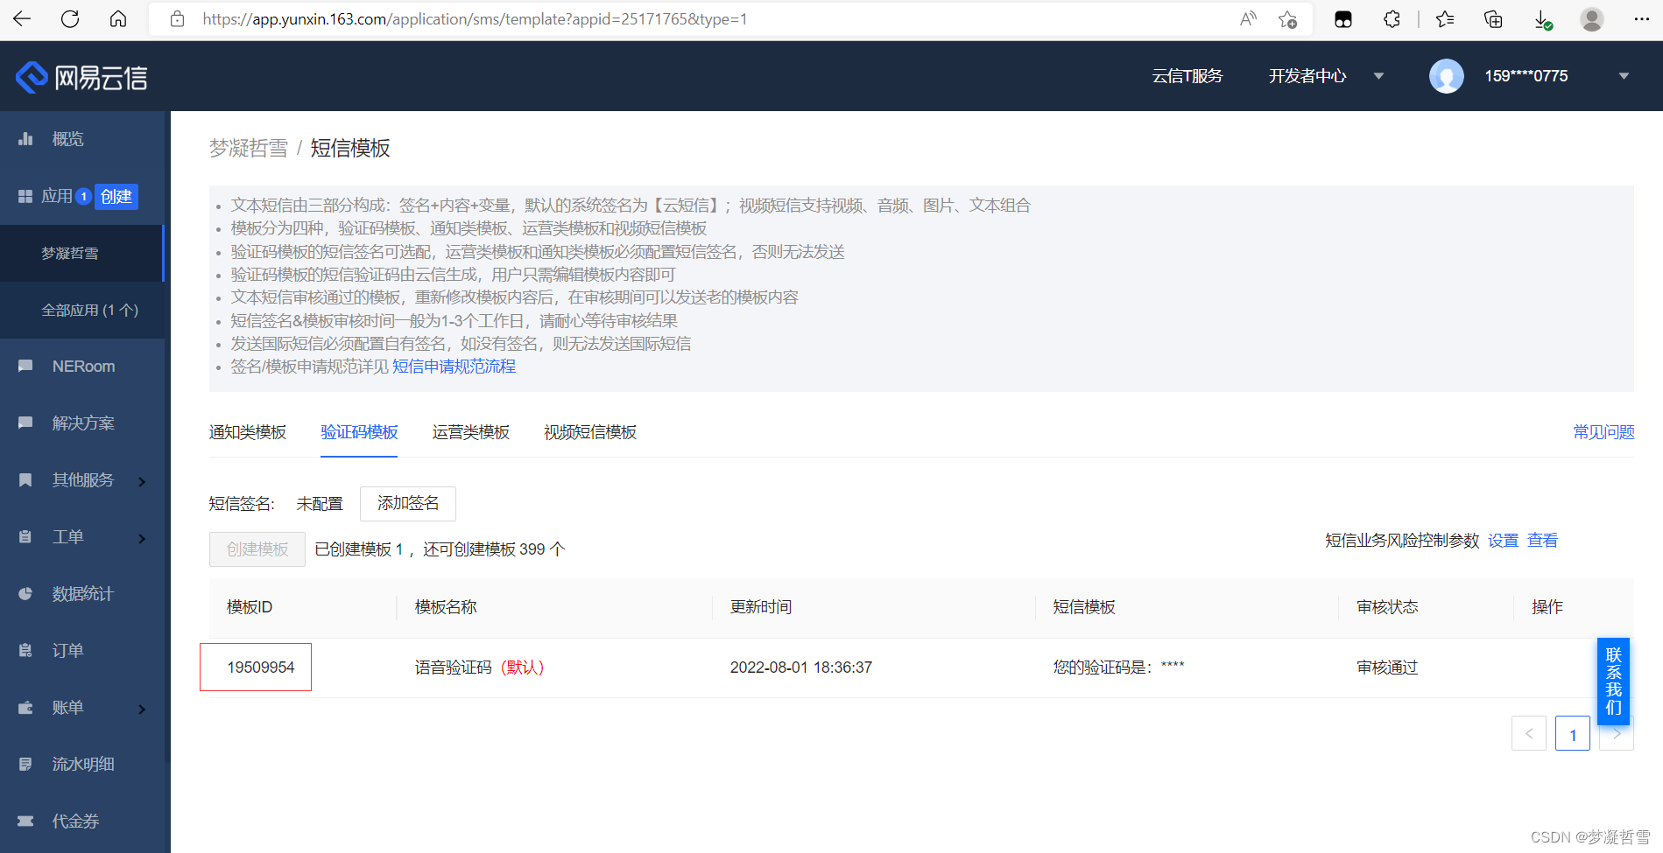Click browser profile avatar icon
1663x853 pixels.
[1592, 19]
